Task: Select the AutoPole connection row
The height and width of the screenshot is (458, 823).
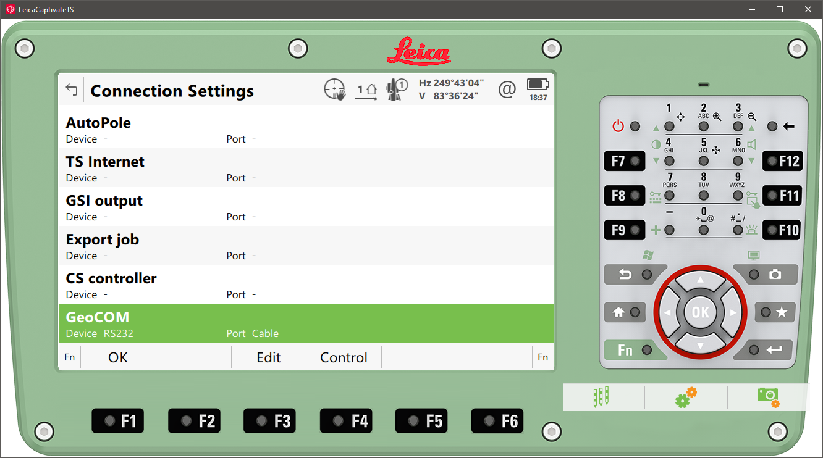Action: tap(306, 129)
